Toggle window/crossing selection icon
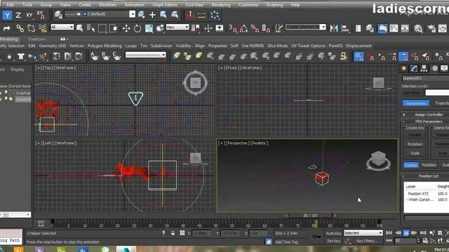 click(x=114, y=28)
